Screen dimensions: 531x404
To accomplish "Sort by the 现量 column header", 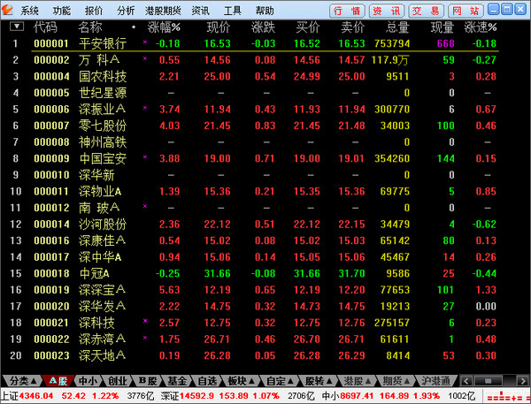I will 442,27.
